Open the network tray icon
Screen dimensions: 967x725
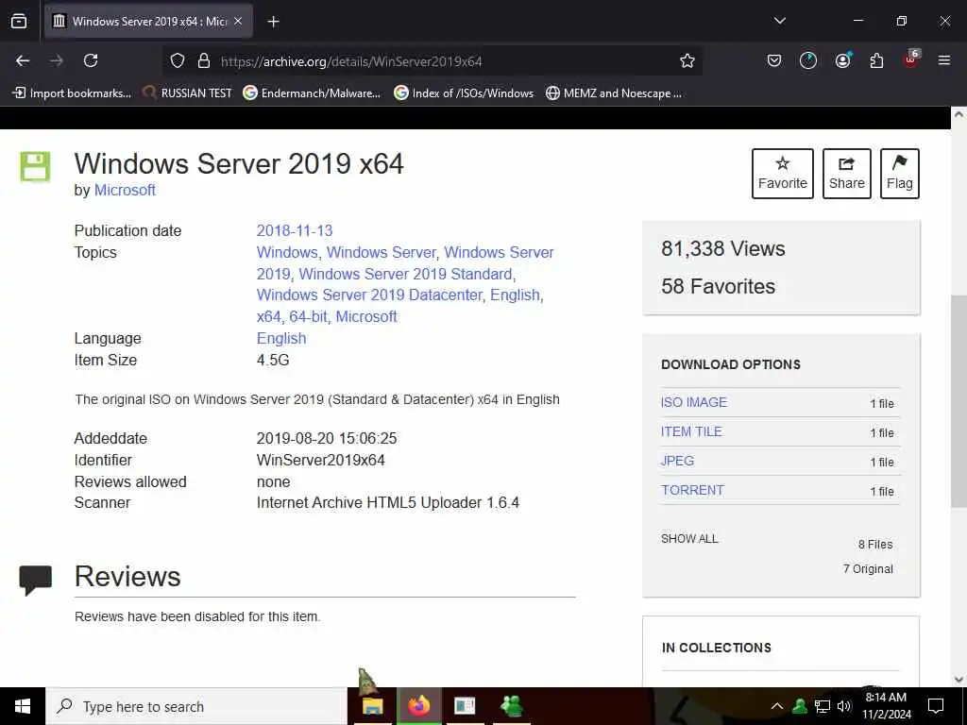pyautogui.click(x=823, y=706)
